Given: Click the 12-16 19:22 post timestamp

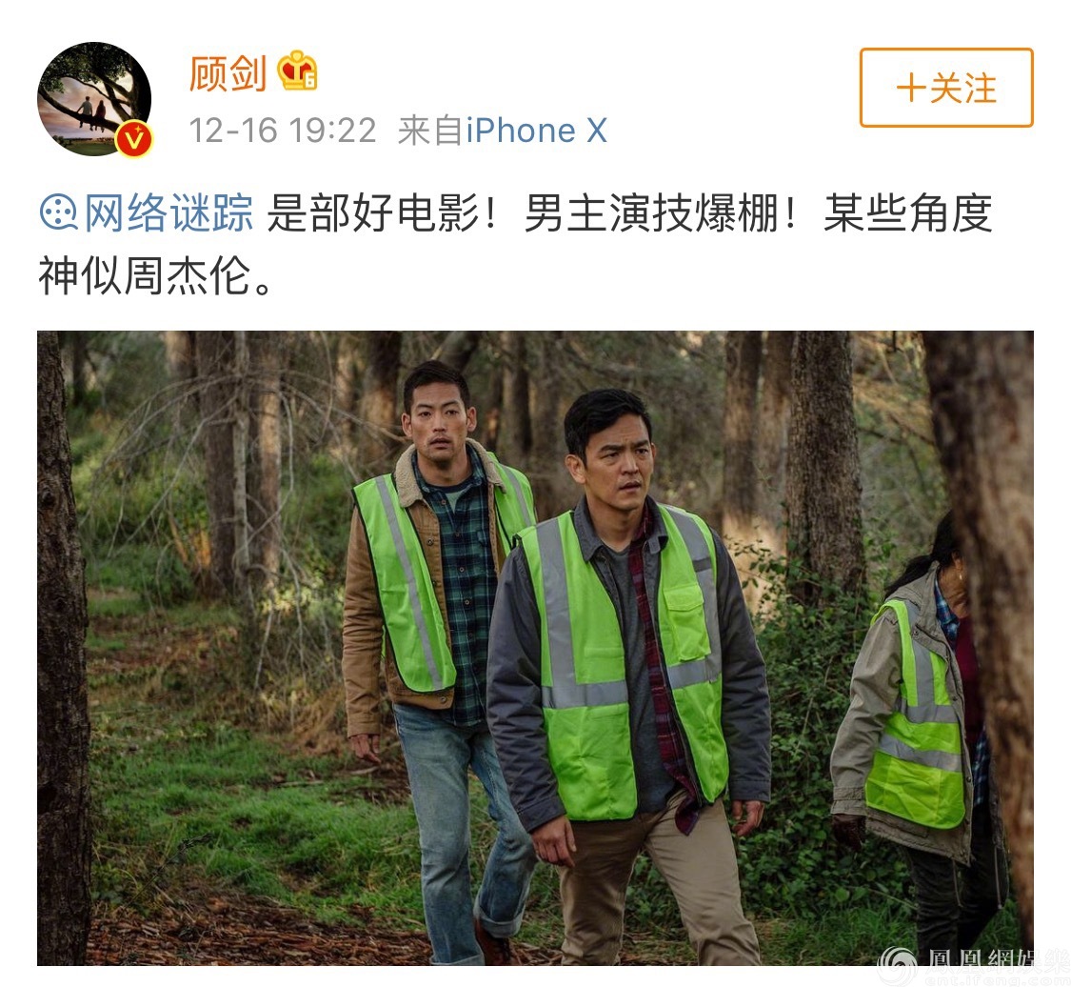Looking at the screenshot, I should (x=282, y=130).
